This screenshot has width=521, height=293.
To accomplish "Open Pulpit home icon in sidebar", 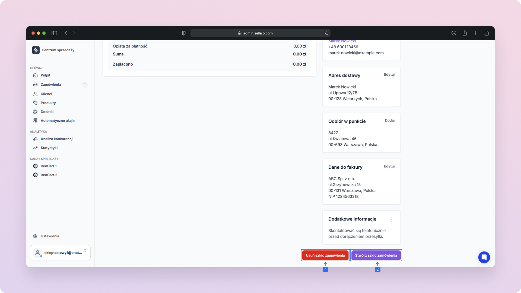I will (35, 75).
